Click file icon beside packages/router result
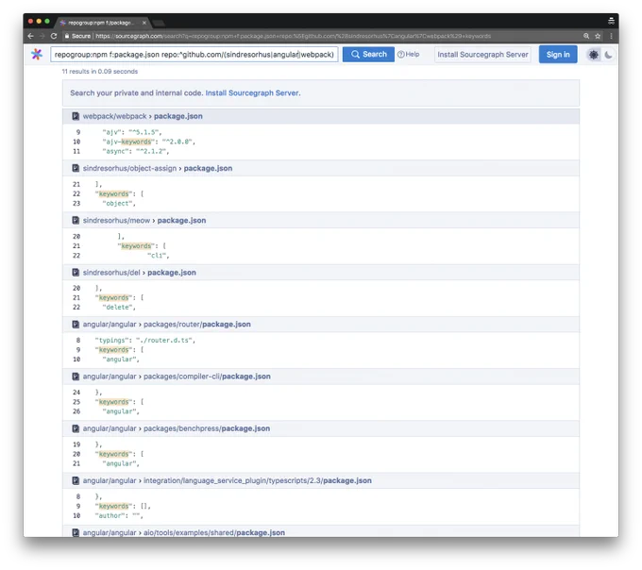Image resolution: width=642 pixels, height=570 pixels. 76,324
